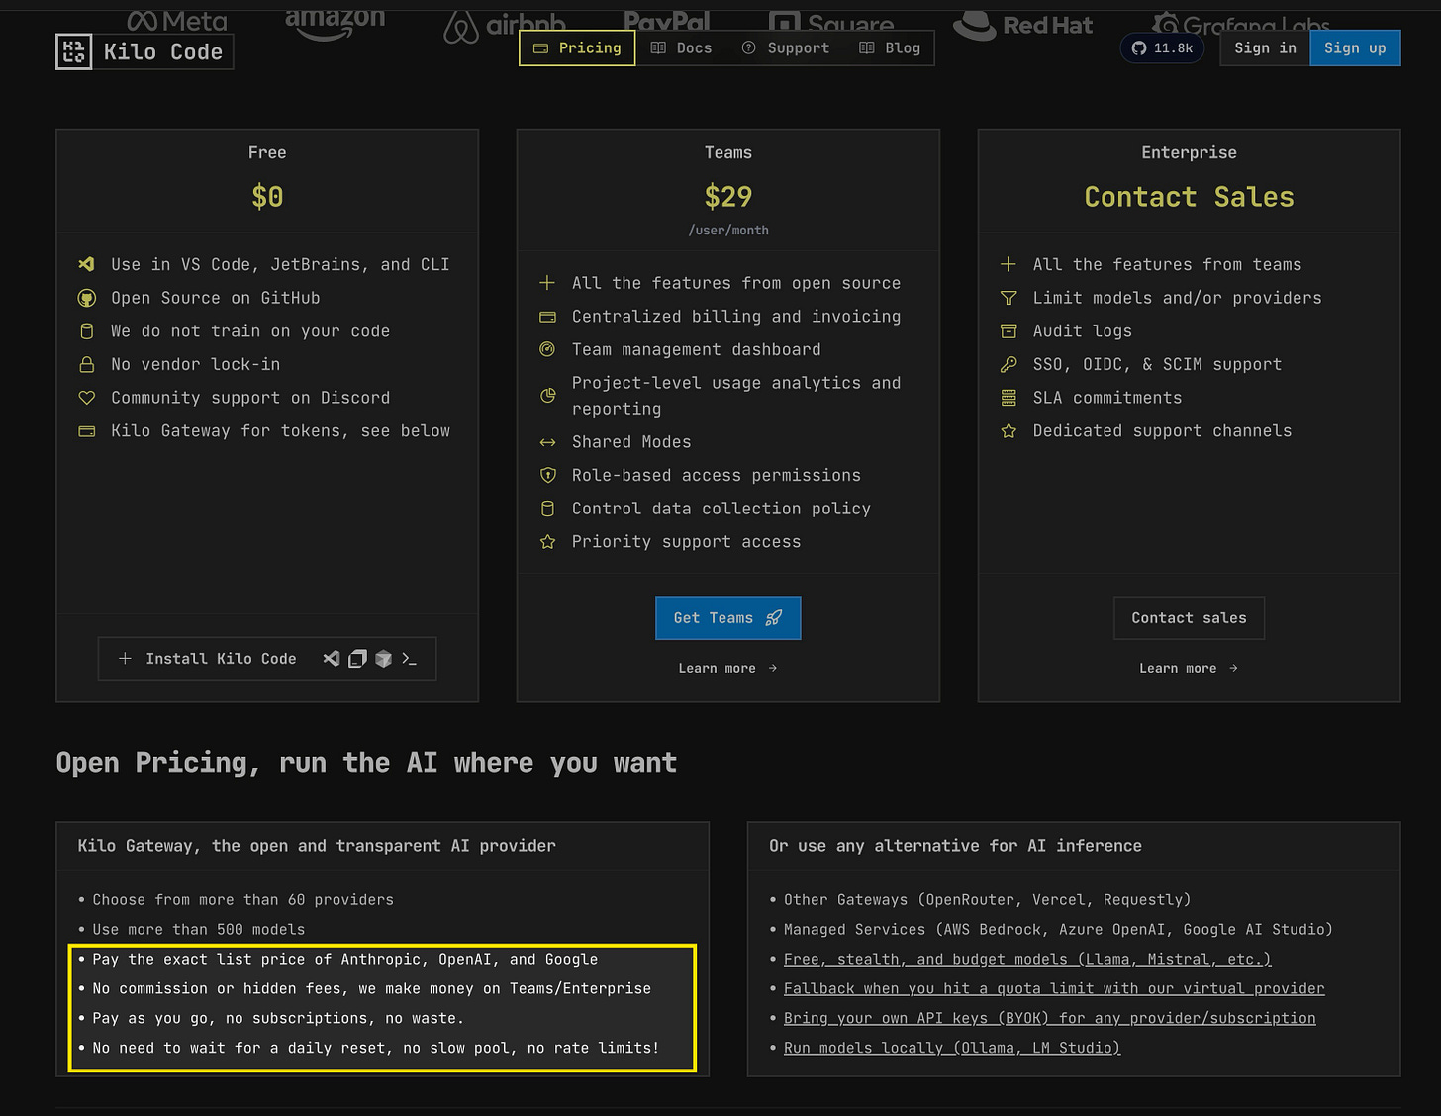Screen dimensions: 1441x1116
Task: Click Open Pricing, run the AI heading
Action: [366, 763]
